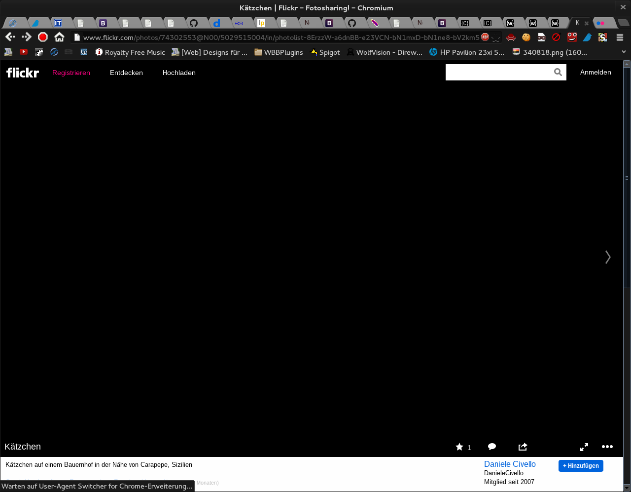The width and height of the screenshot is (631, 492).
Task: Click the Registrieren link
Action: [71, 73]
